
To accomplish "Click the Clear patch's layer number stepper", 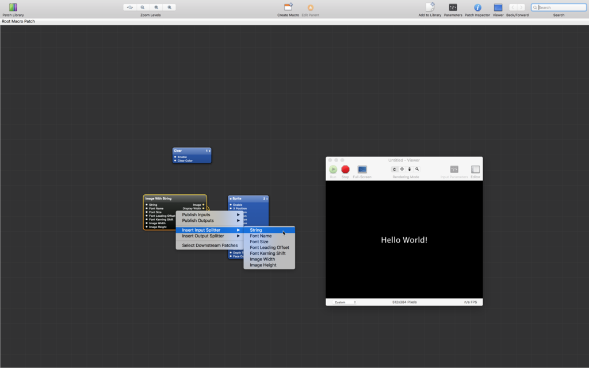I will (208, 151).
